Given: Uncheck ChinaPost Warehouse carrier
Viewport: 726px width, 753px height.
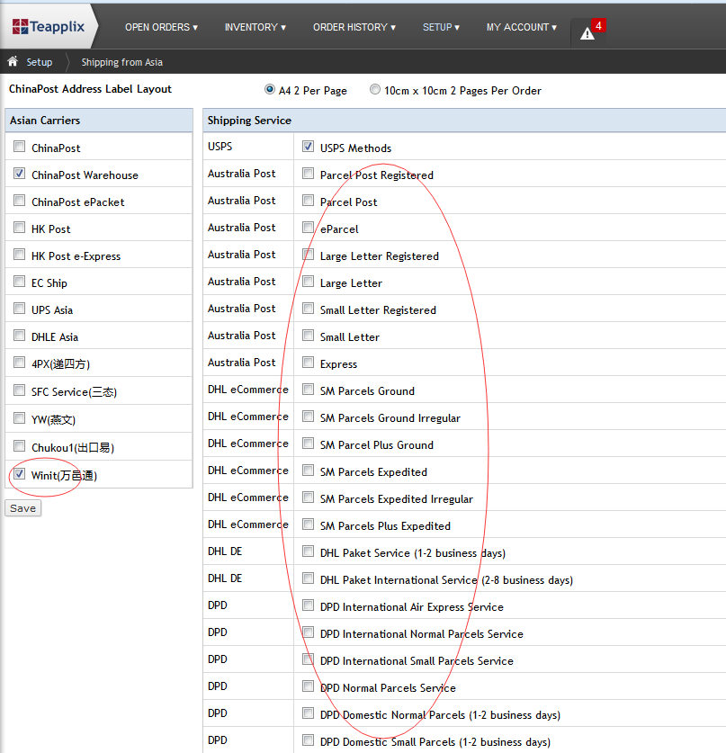Looking at the screenshot, I should tap(19, 173).
